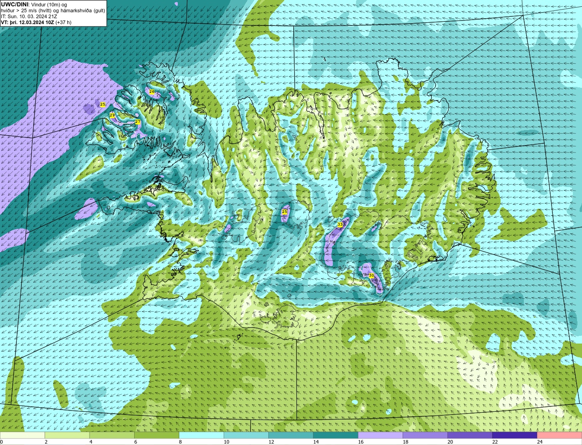Screen dimensions: 582x445
Task: Click gust label 25 in the inland purple patch
Action: click(285, 212)
